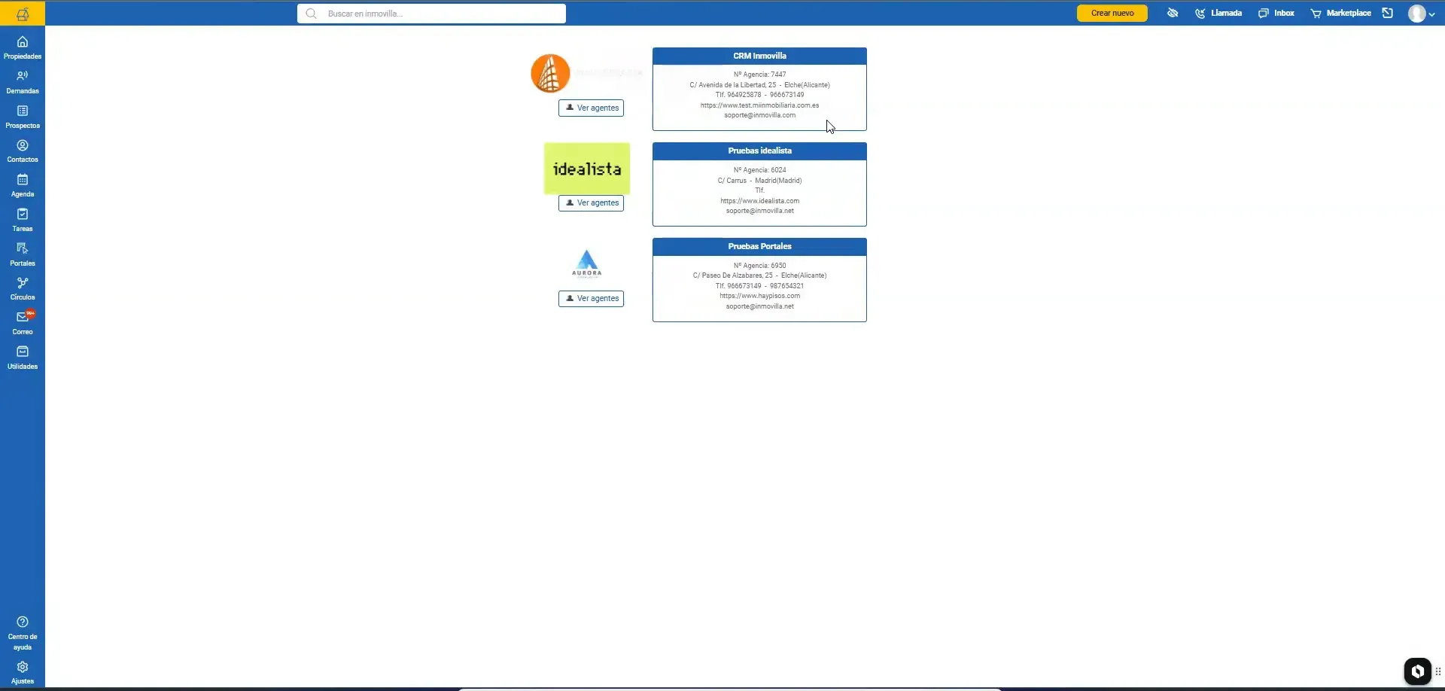The height and width of the screenshot is (691, 1445).
Task: Click the Paseo De Alzabares address
Action: point(759,275)
